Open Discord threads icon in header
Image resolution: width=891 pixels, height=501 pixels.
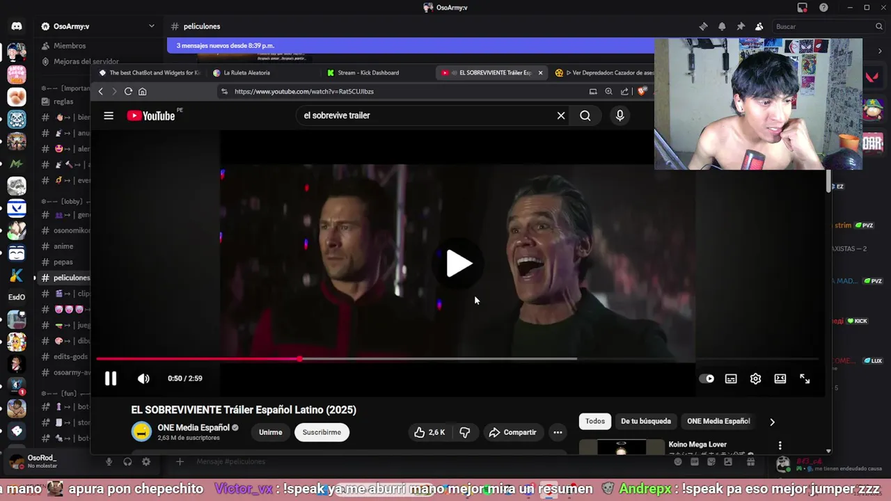703,26
